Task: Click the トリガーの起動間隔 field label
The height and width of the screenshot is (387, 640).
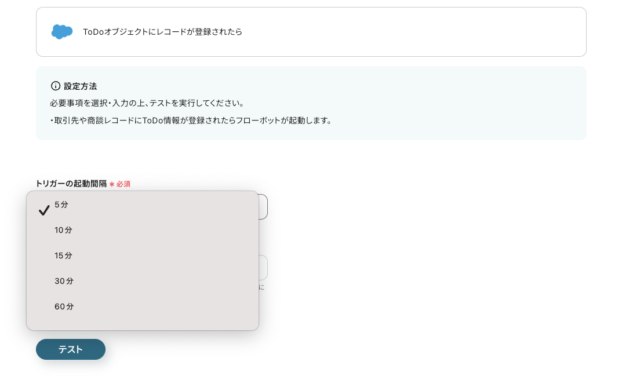Action: pyautogui.click(x=71, y=184)
